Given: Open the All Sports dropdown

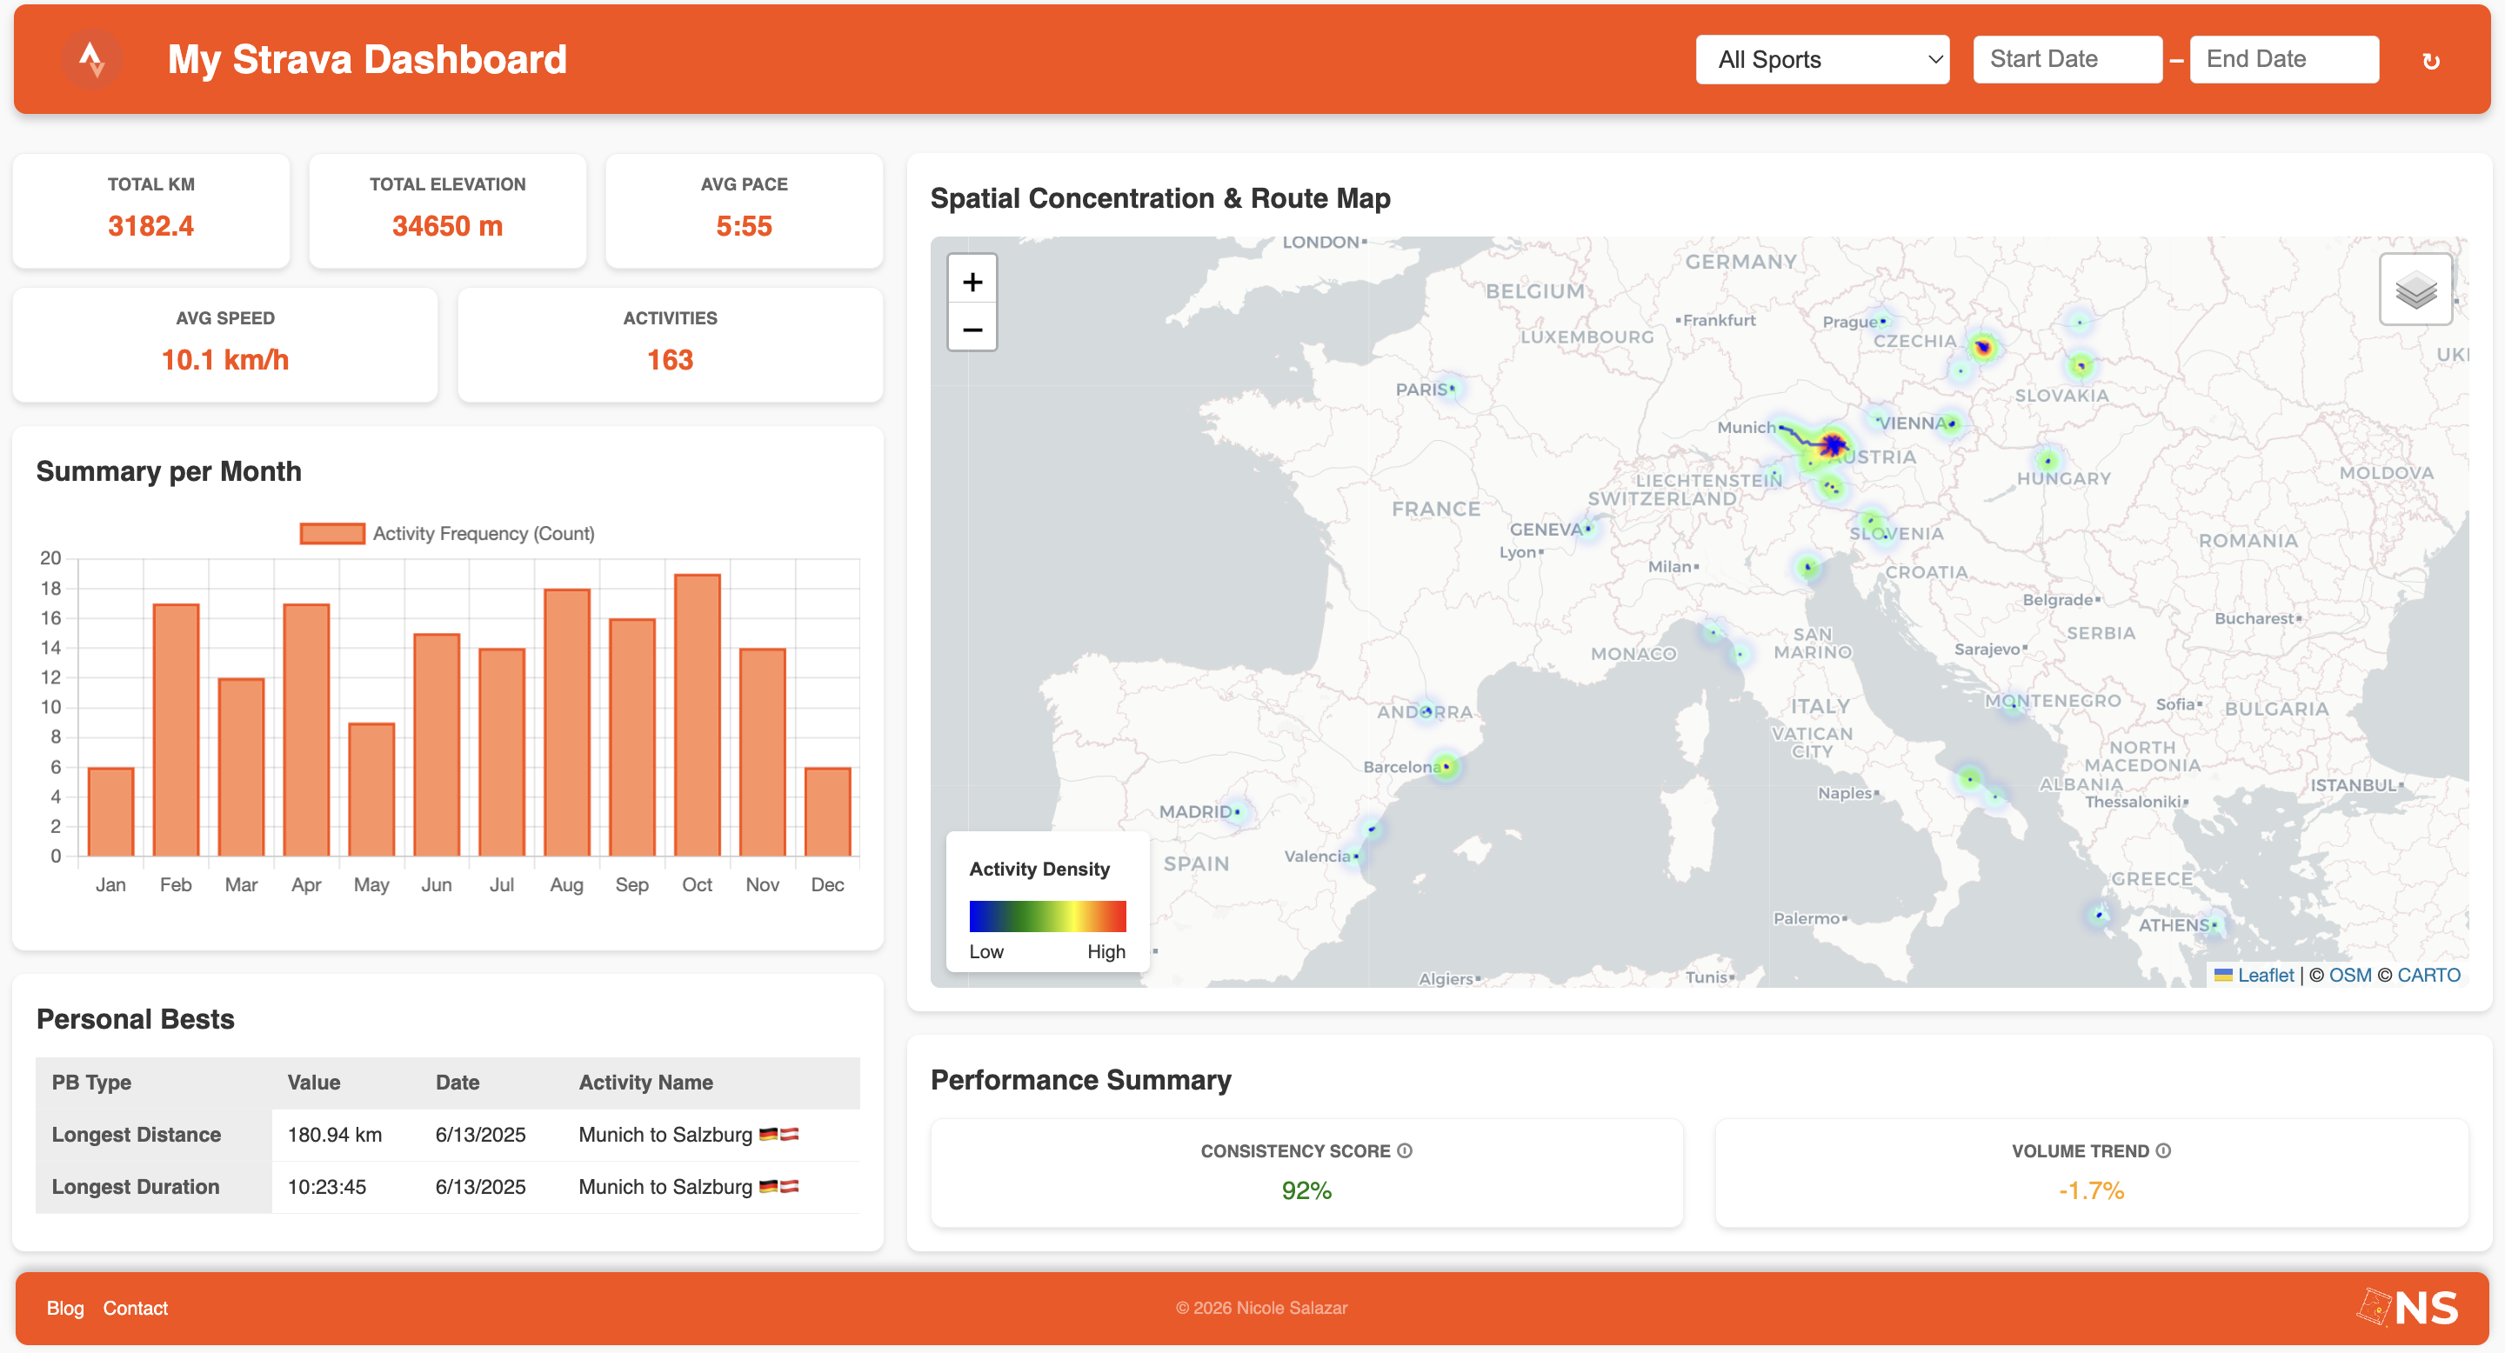Looking at the screenshot, I should pyautogui.click(x=1821, y=59).
